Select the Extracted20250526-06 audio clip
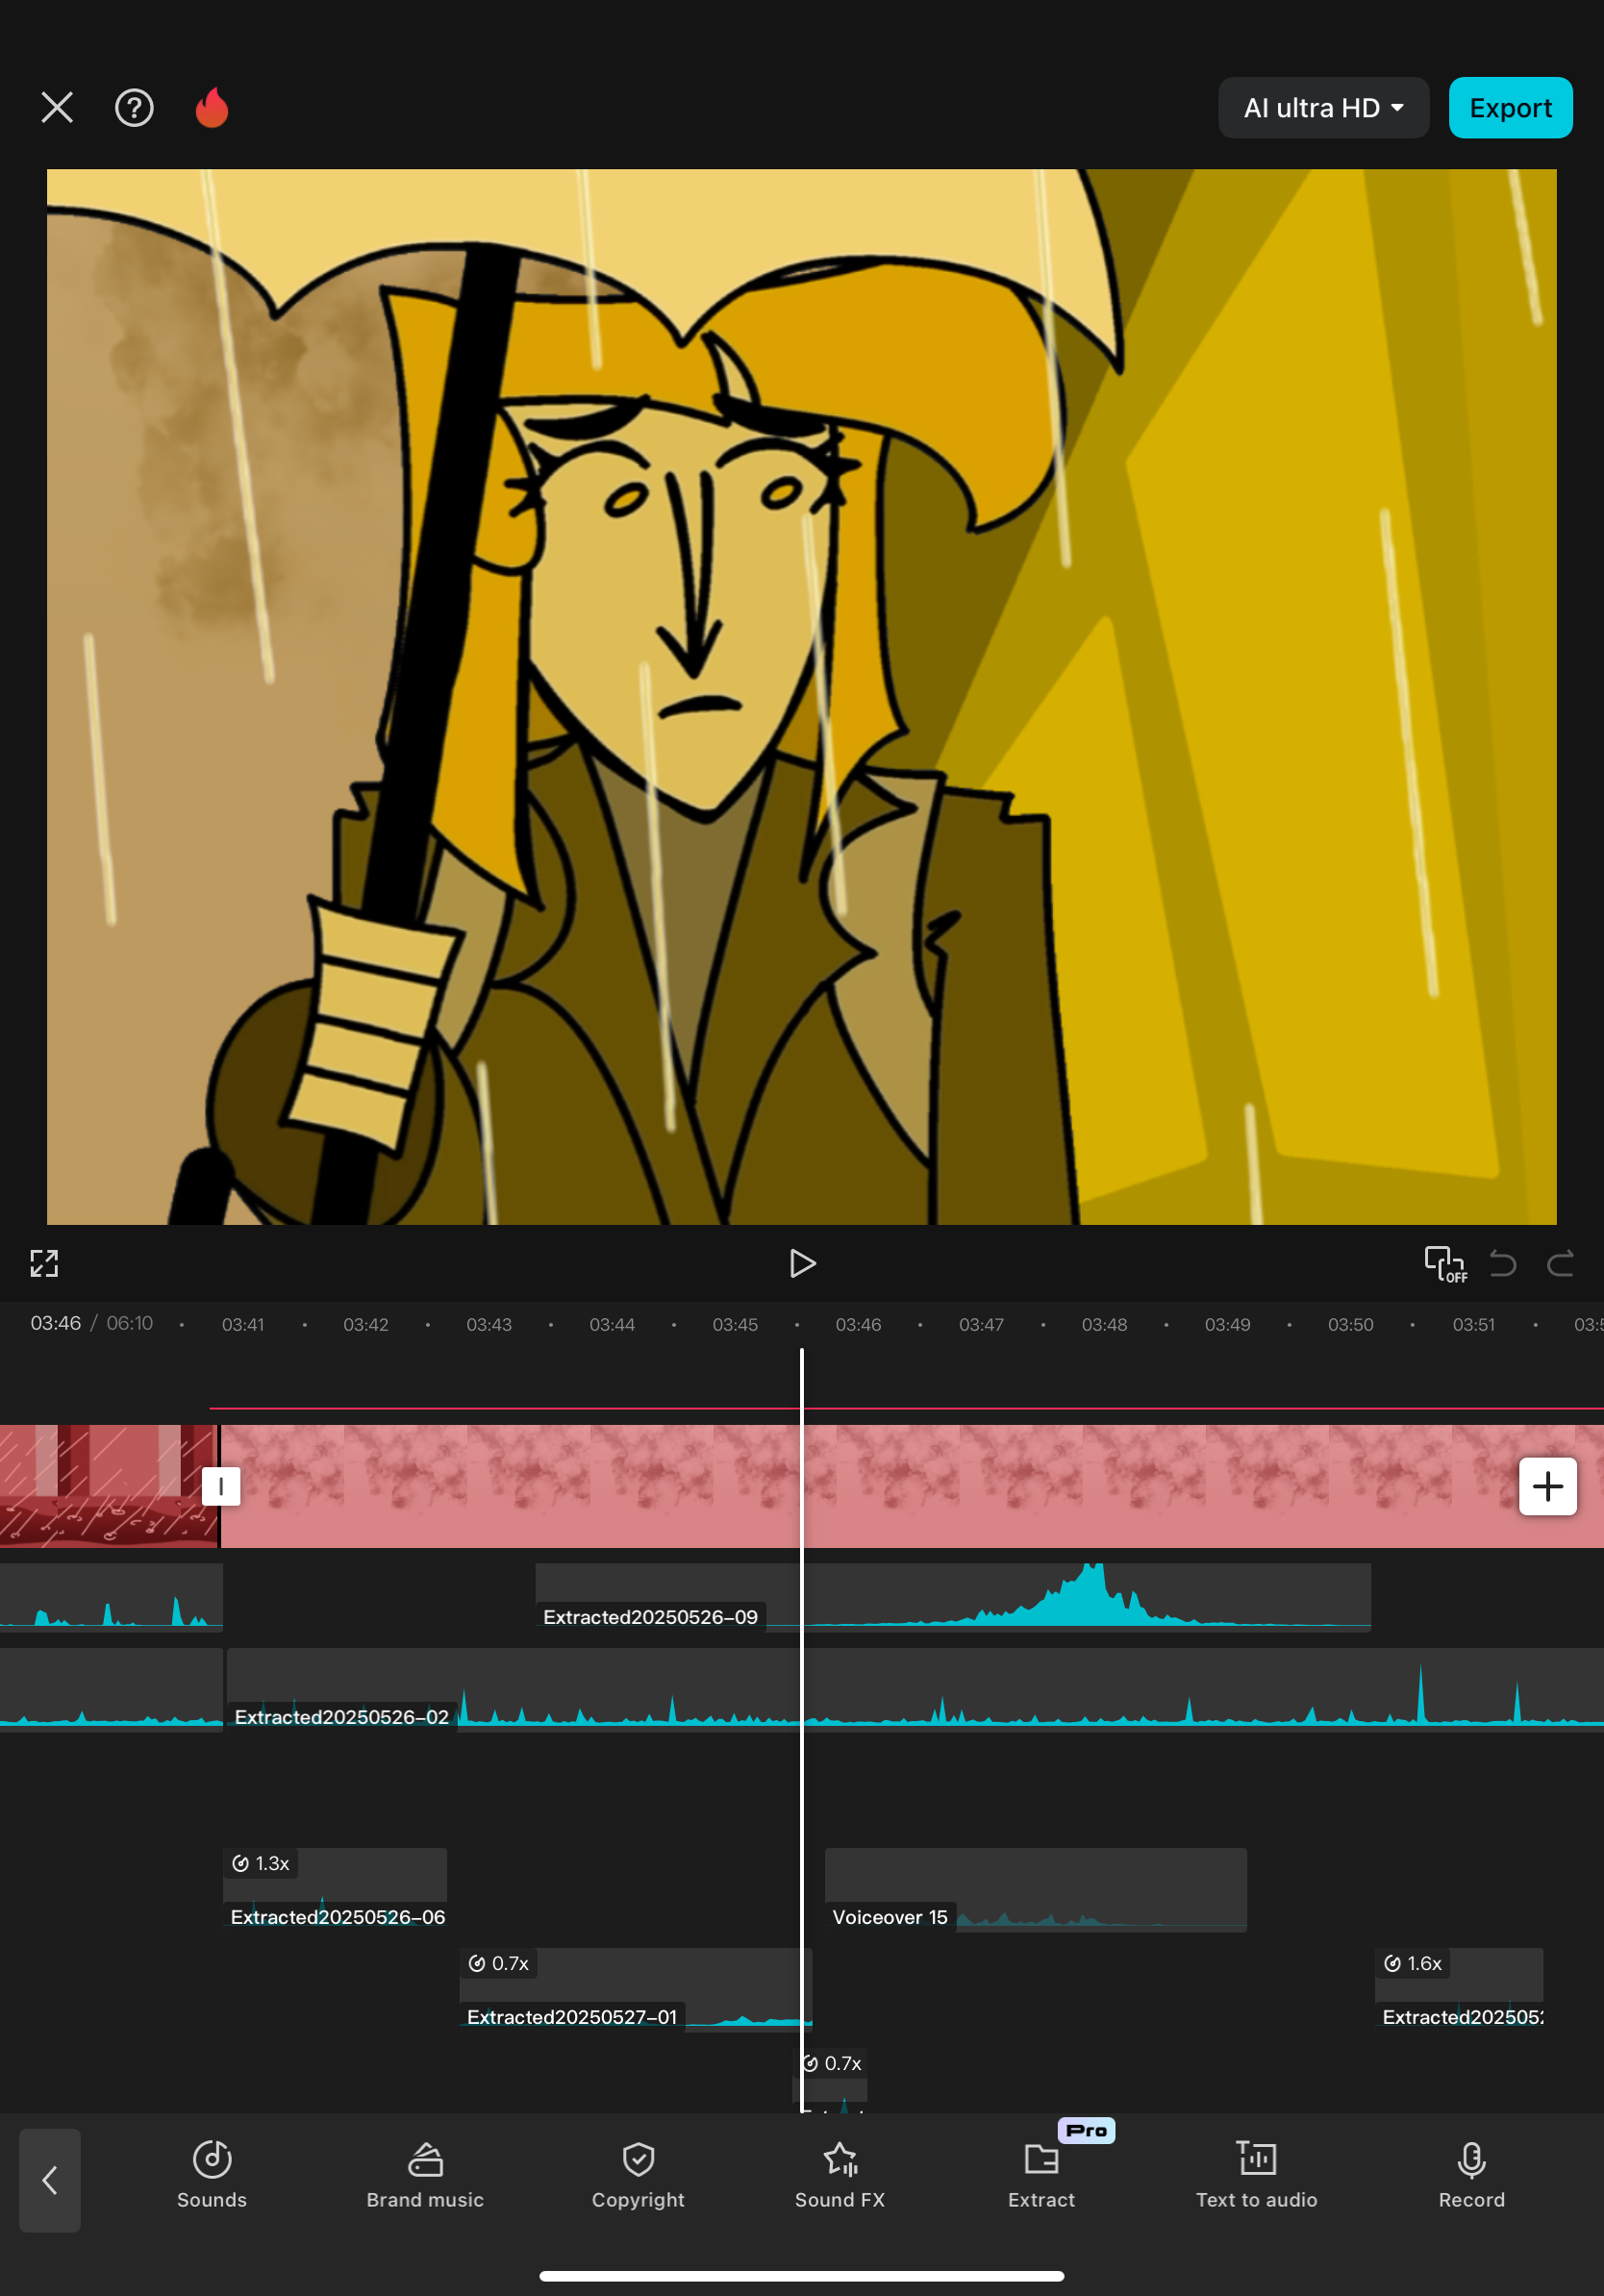This screenshot has height=2296, width=1604. tap(335, 1889)
